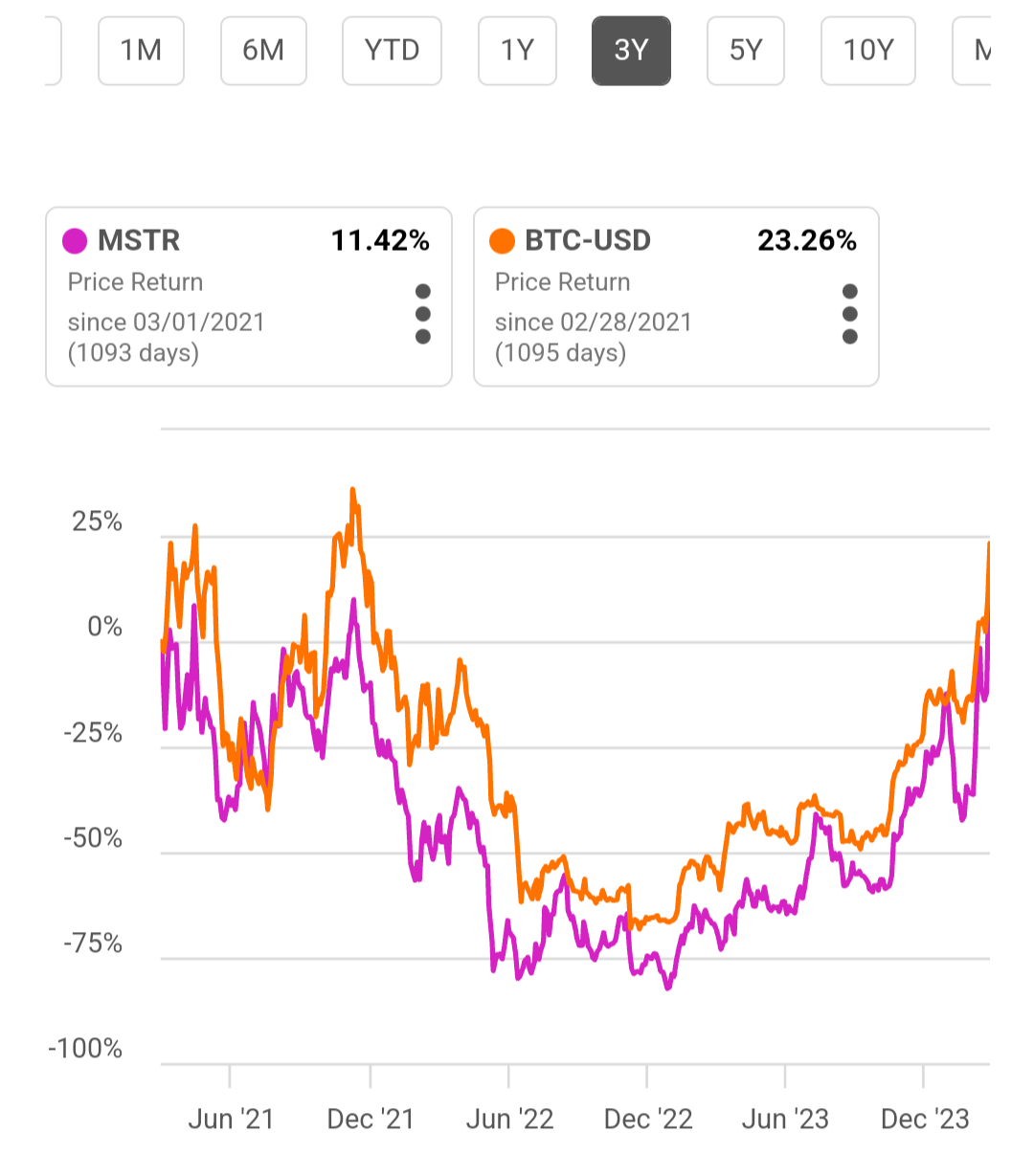Switch to the 1Y range tab

(517, 52)
